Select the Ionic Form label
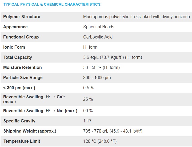 pos(14,47)
